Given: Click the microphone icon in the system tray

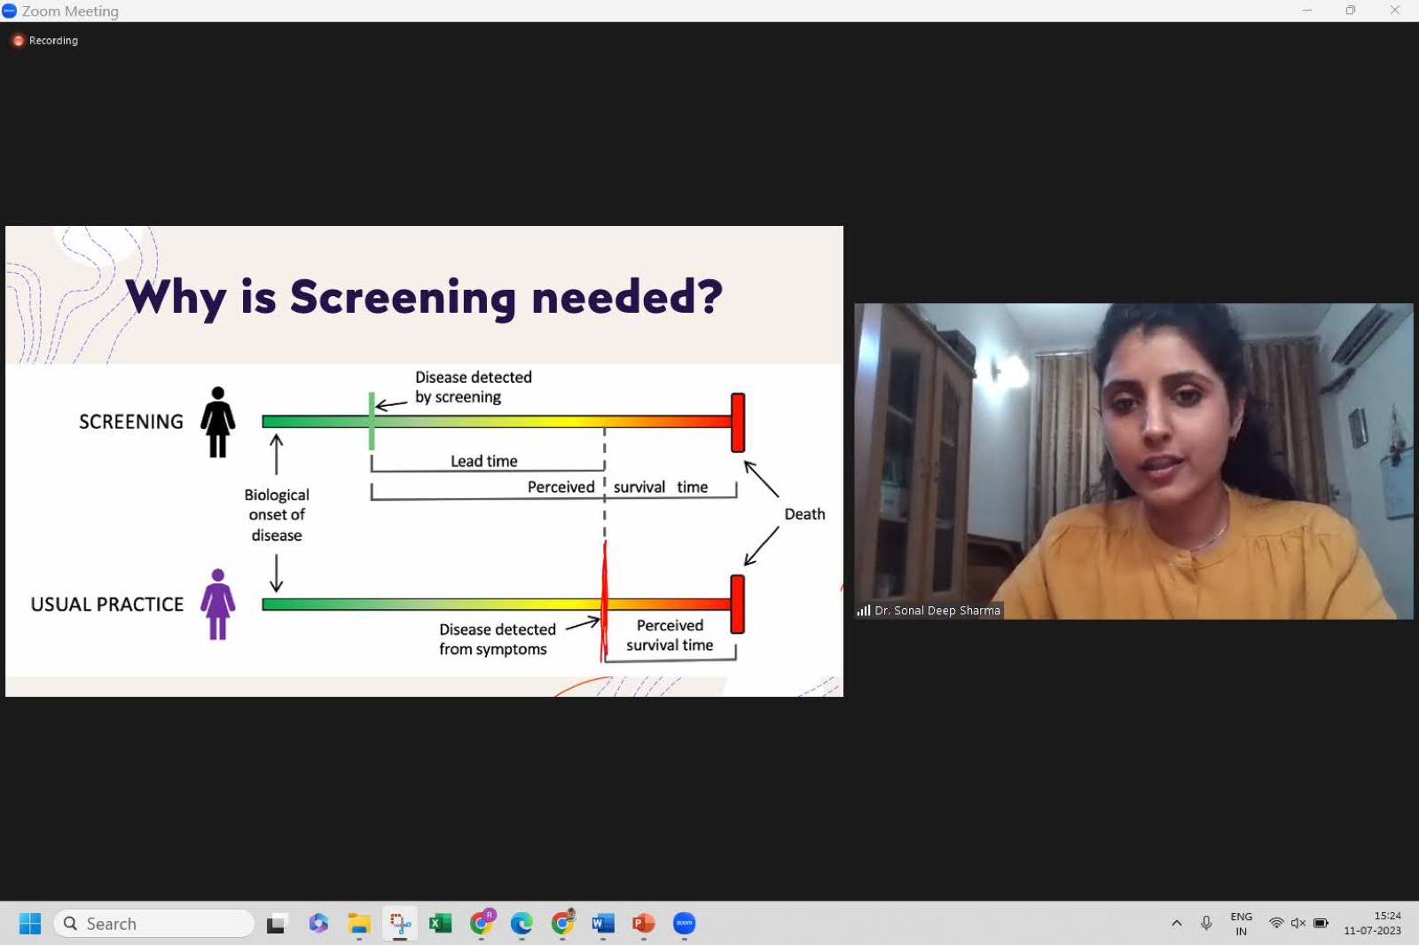Looking at the screenshot, I should coord(1206,923).
